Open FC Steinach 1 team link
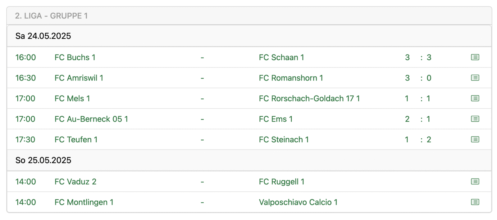The width and height of the screenshot is (497, 220). pos(284,140)
